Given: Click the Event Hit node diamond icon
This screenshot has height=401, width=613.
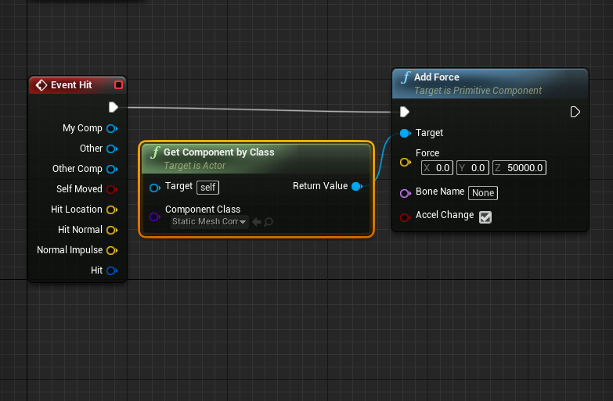Looking at the screenshot, I should coord(41,85).
